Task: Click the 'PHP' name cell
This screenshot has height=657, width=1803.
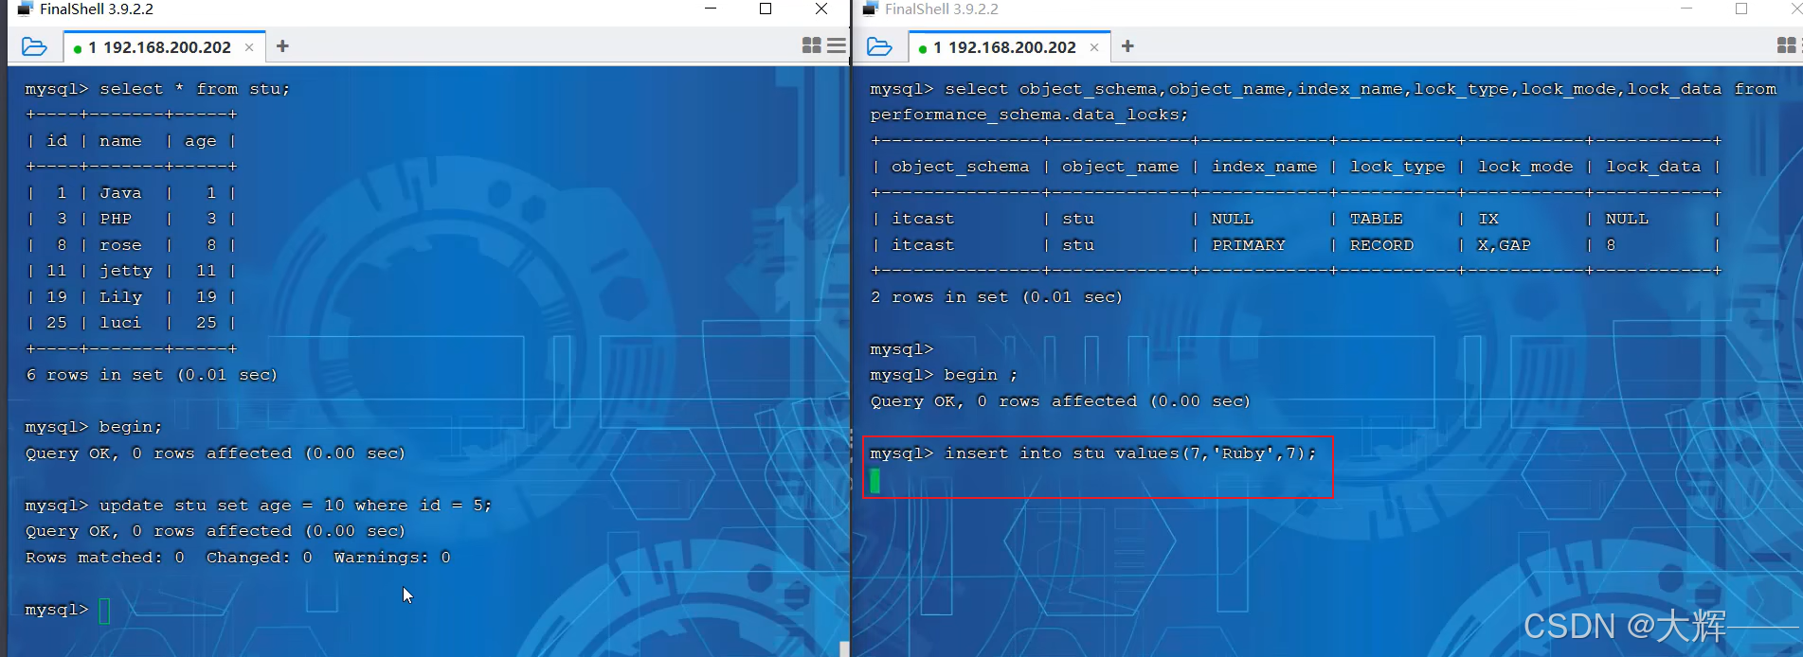Action: click(116, 219)
